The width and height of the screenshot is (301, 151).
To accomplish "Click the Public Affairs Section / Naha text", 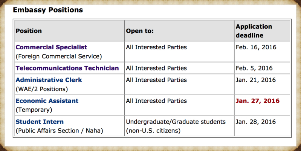I will click(x=59, y=131).
